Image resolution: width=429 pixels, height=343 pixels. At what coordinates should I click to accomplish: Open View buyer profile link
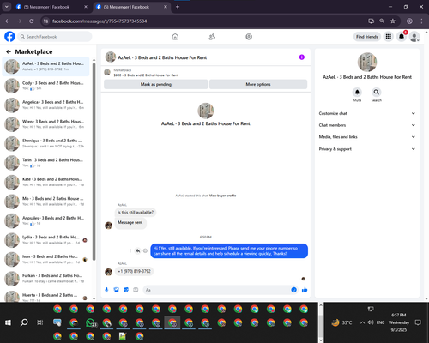tap(222, 196)
